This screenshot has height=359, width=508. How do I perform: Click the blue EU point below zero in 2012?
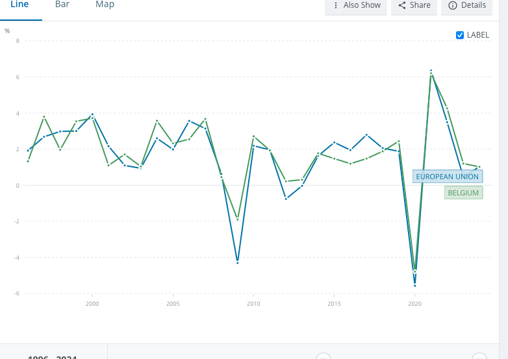[286, 199]
